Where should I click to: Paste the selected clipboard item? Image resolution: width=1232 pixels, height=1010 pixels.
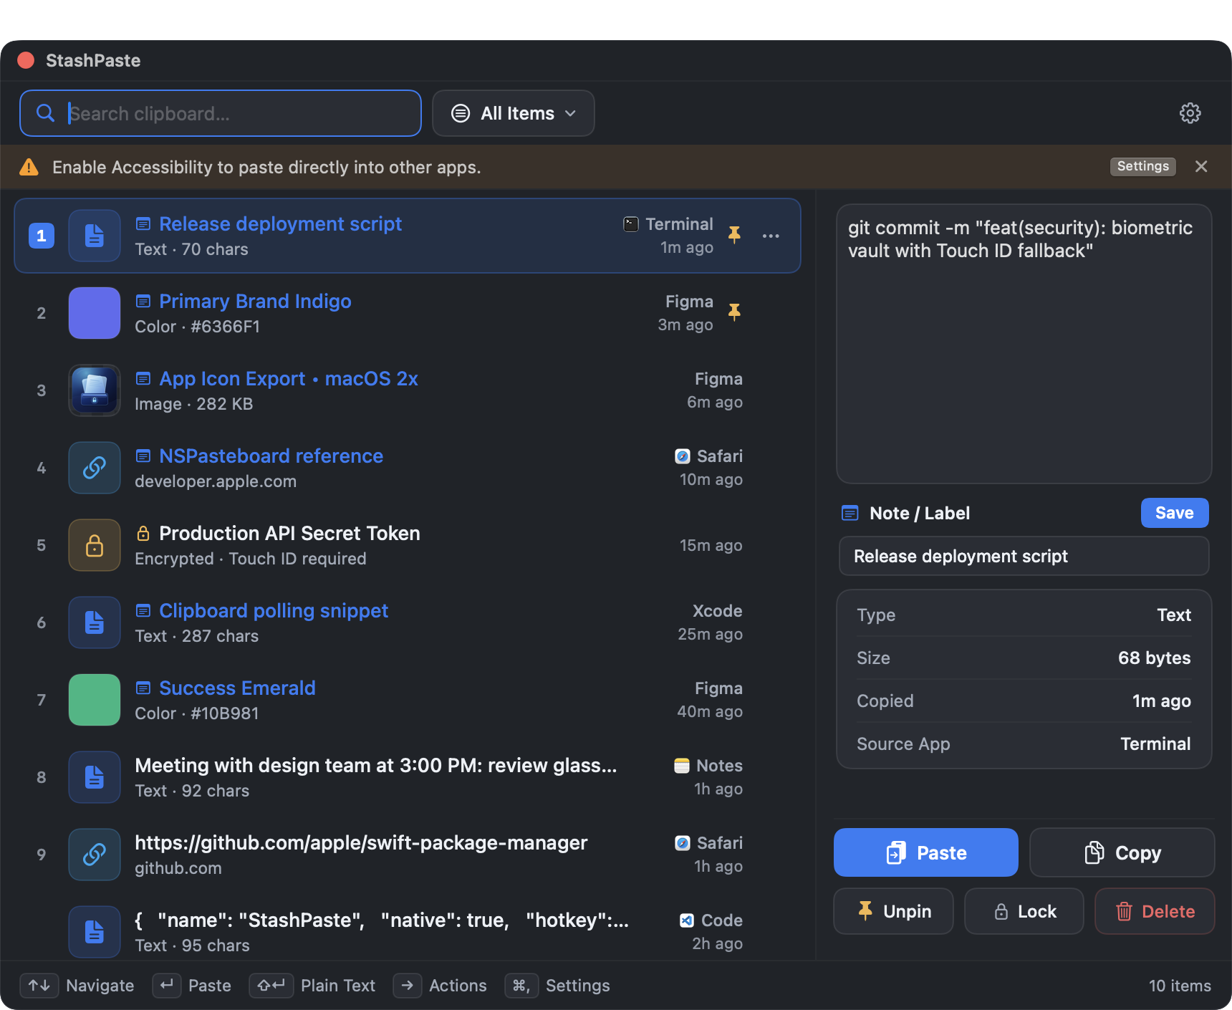[925, 852]
